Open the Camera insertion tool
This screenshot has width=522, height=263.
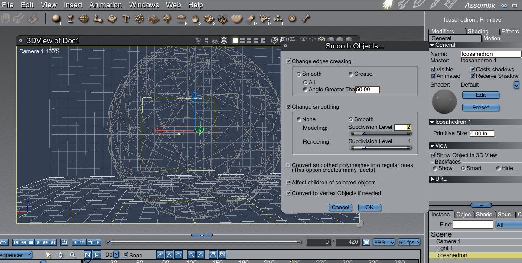pyautogui.click(x=264, y=19)
